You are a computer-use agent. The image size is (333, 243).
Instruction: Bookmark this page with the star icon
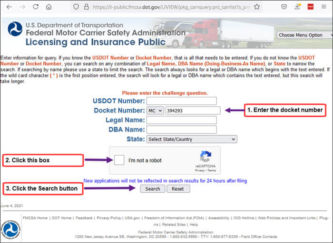(x=257, y=7)
